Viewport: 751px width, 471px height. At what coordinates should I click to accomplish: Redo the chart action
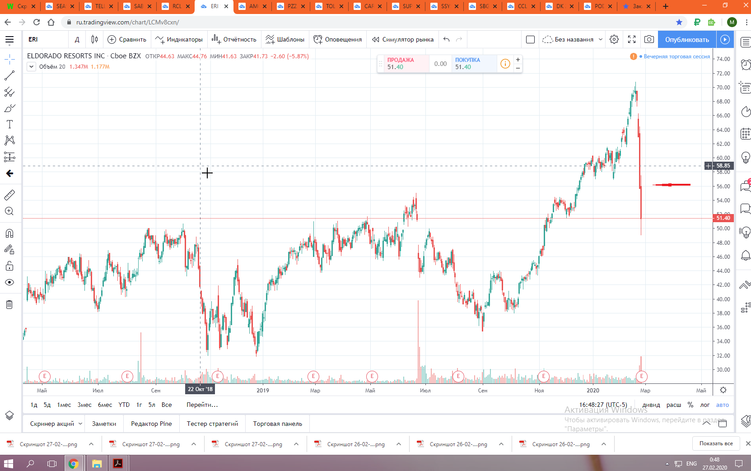[459, 40]
